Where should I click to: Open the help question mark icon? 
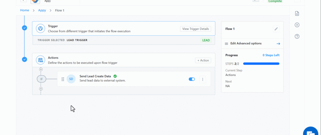(297, 37)
